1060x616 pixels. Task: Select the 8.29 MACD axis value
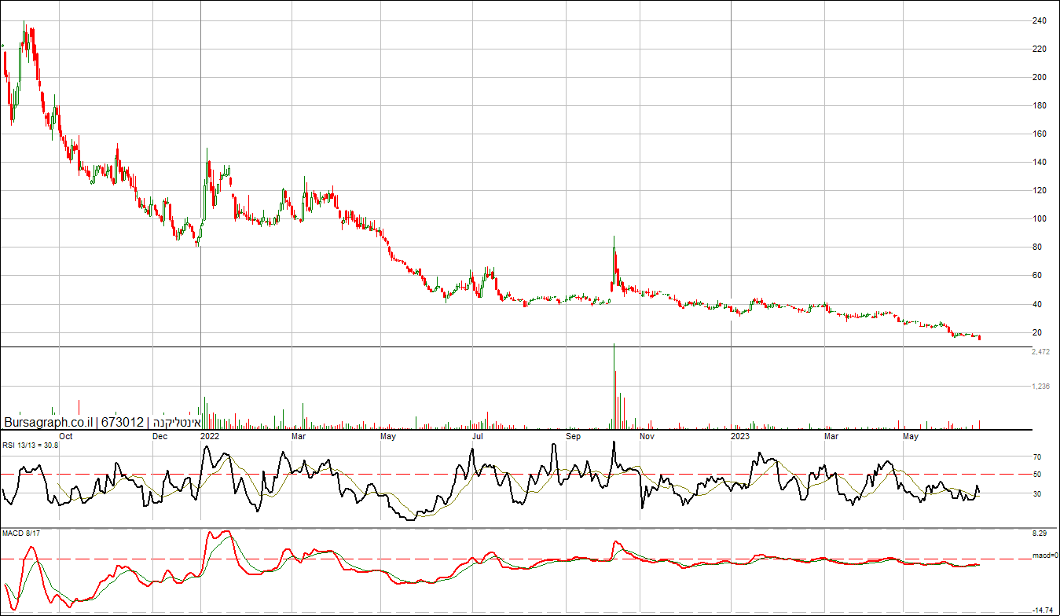tap(1040, 533)
